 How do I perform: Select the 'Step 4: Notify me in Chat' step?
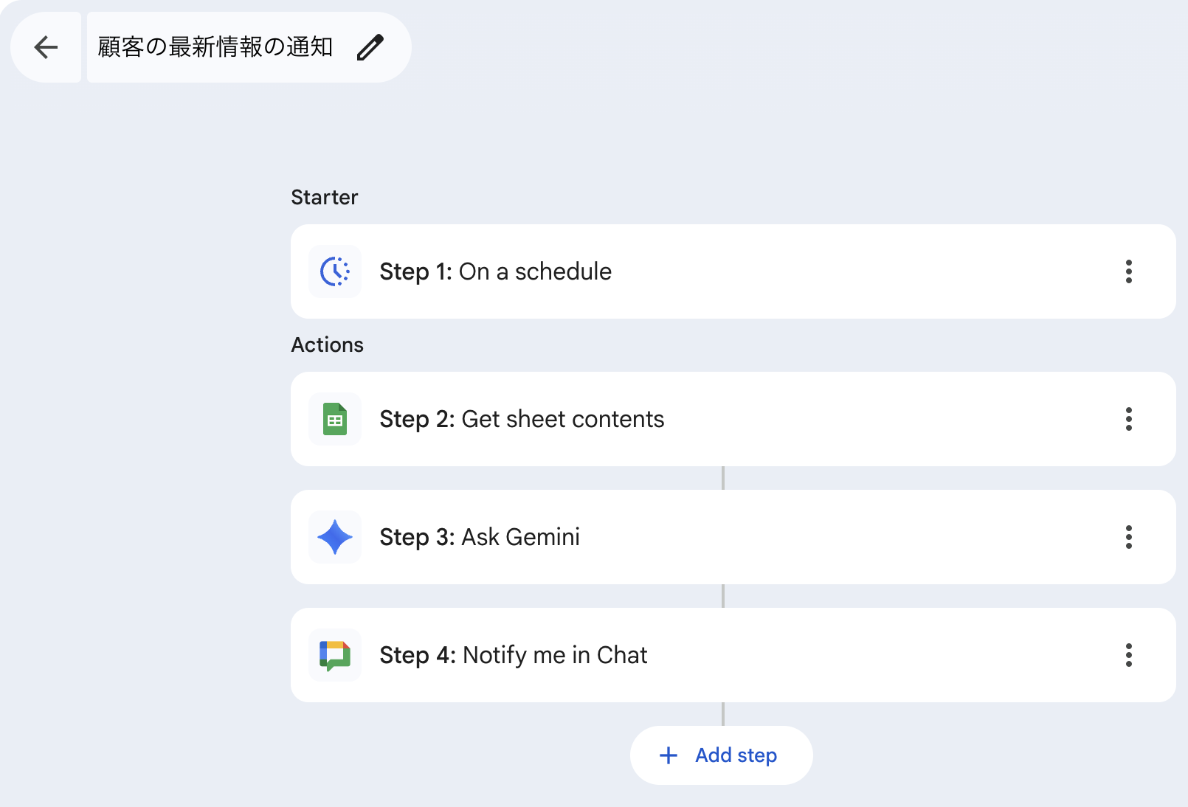(x=514, y=655)
